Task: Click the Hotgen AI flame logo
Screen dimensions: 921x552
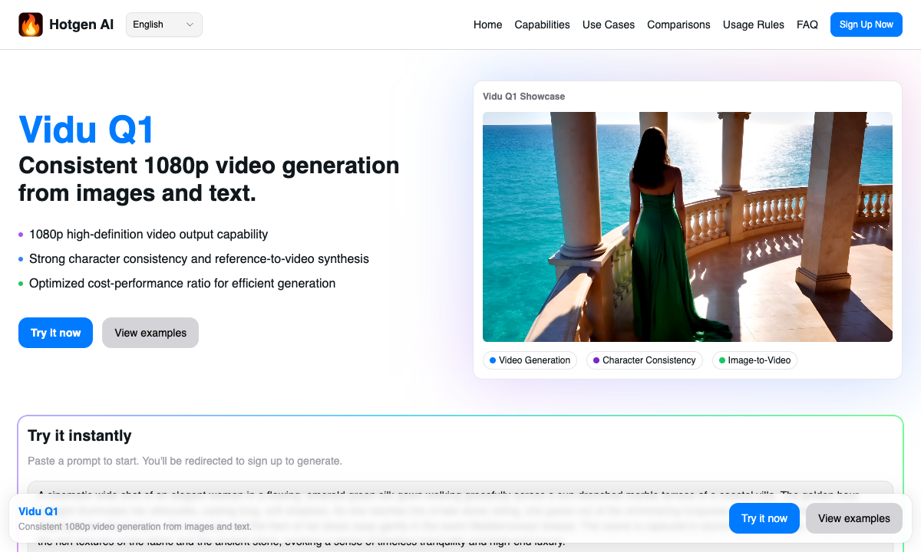Action: [x=31, y=25]
